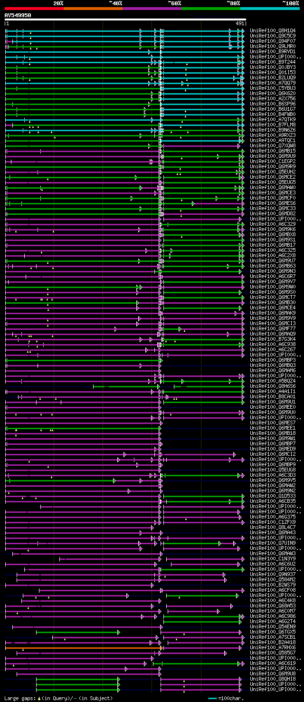304x702 pixels.
Task: Open the query sequence ID AV549950
Action: [18, 15]
